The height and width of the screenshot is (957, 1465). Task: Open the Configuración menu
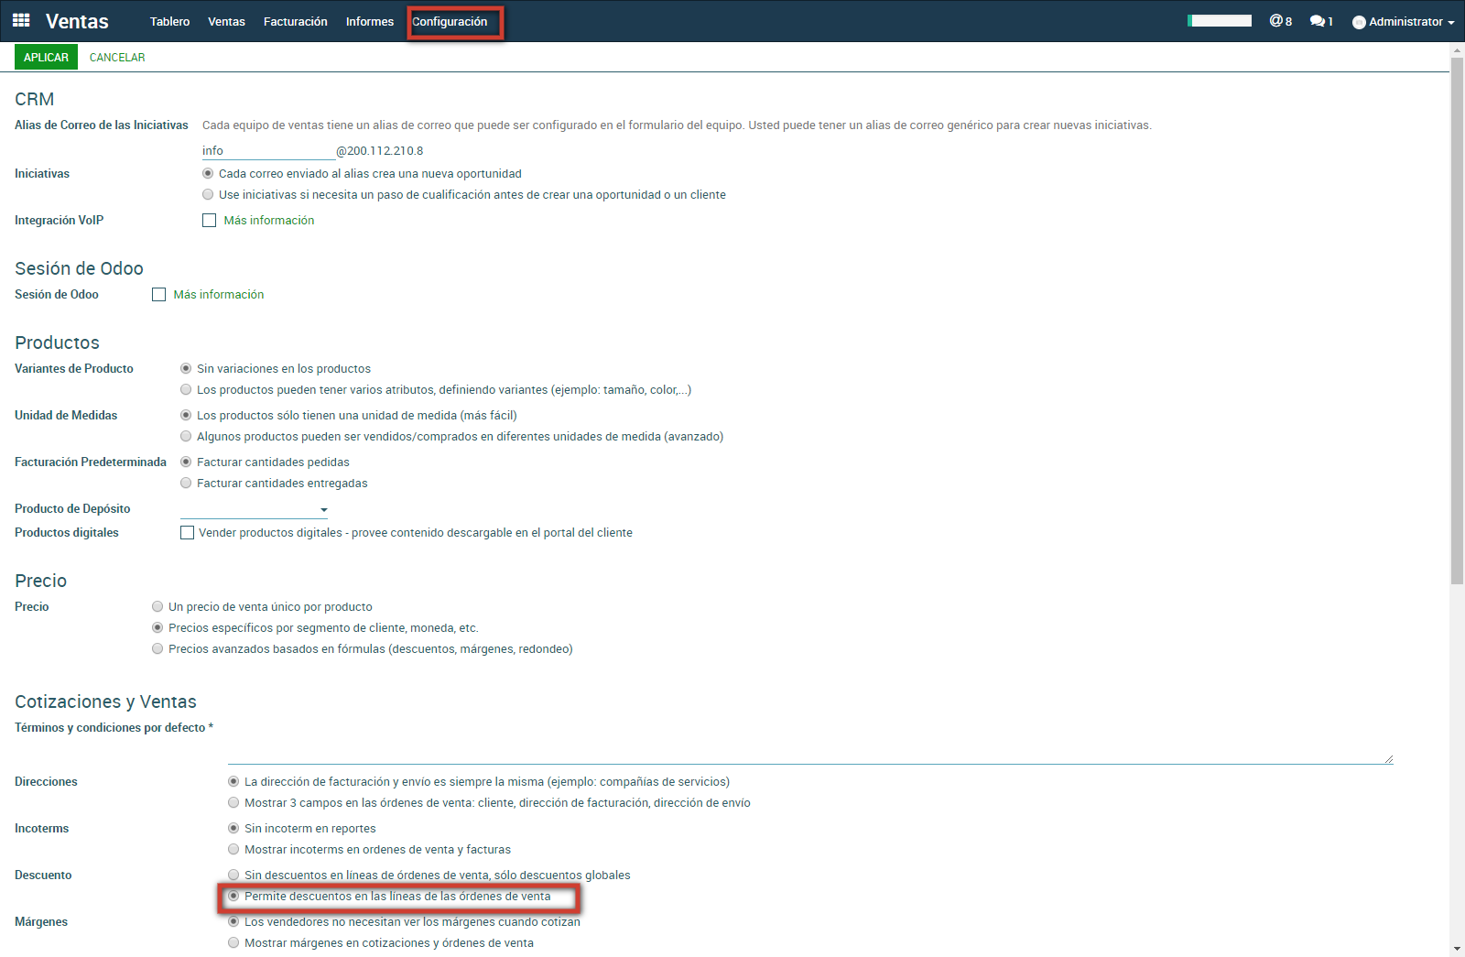click(450, 22)
